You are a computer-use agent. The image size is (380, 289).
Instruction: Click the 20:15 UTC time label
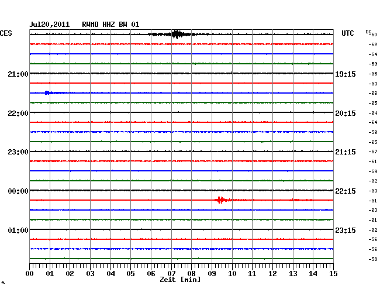pyautogui.click(x=346, y=113)
